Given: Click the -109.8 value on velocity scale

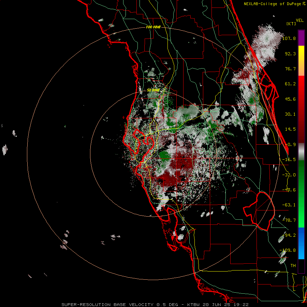Looking at the screenshot, I should click(x=288, y=250).
